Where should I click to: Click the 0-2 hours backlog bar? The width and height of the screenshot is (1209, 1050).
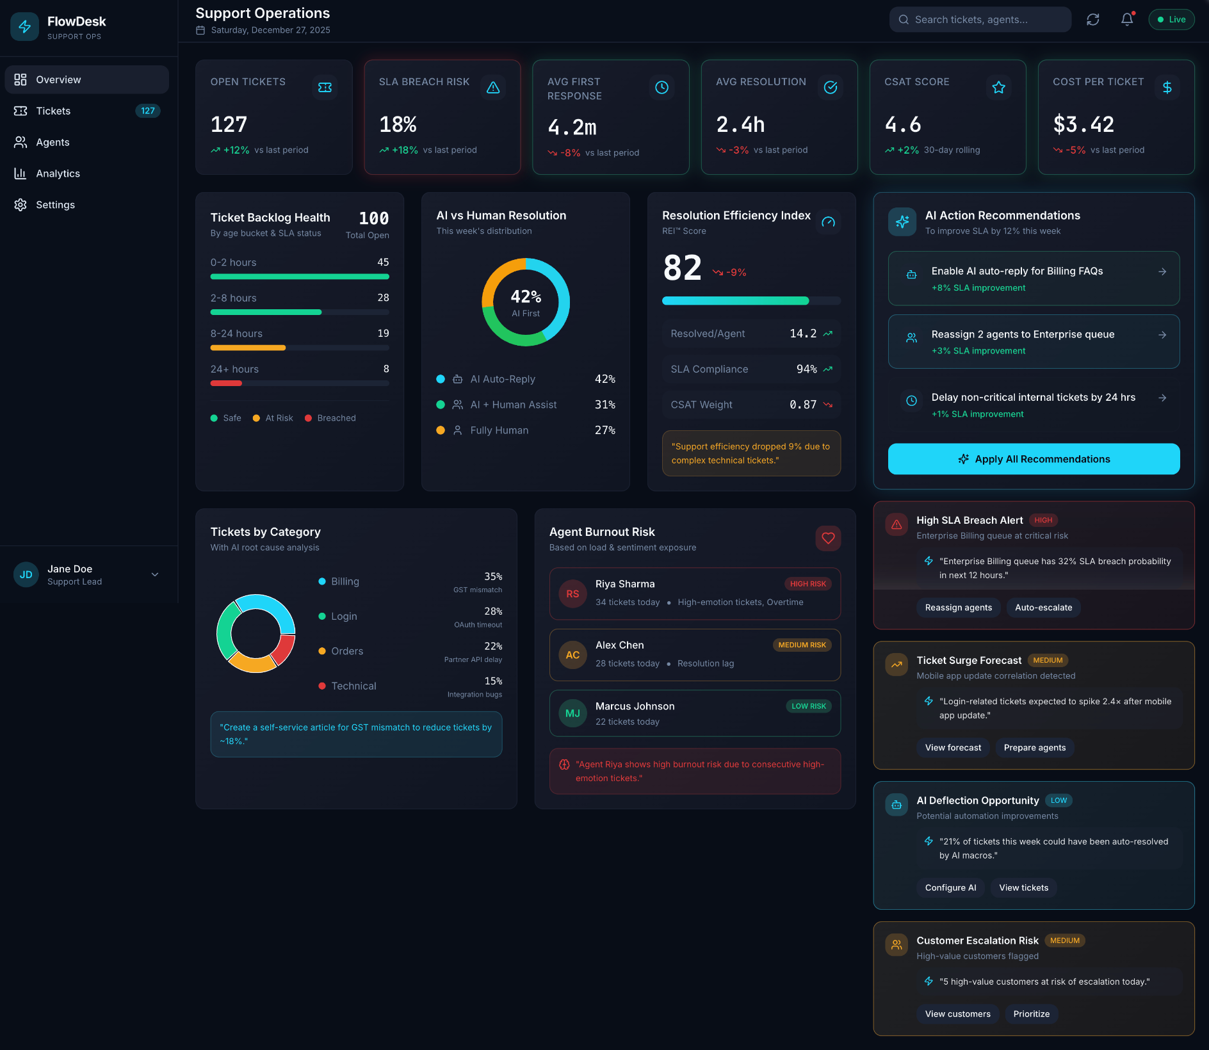click(x=300, y=277)
